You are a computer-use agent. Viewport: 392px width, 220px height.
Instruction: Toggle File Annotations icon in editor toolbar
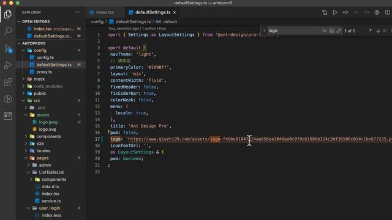point(377,12)
